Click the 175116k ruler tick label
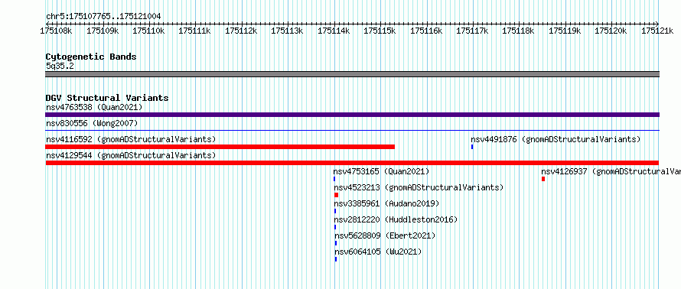This screenshot has width=681, height=289. point(426,31)
